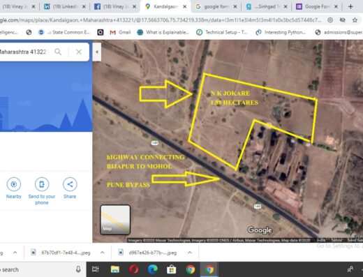Open the Technical Setup bookmark
The height and width of the screenshot is (277, 363).
[x=222, y=32]
